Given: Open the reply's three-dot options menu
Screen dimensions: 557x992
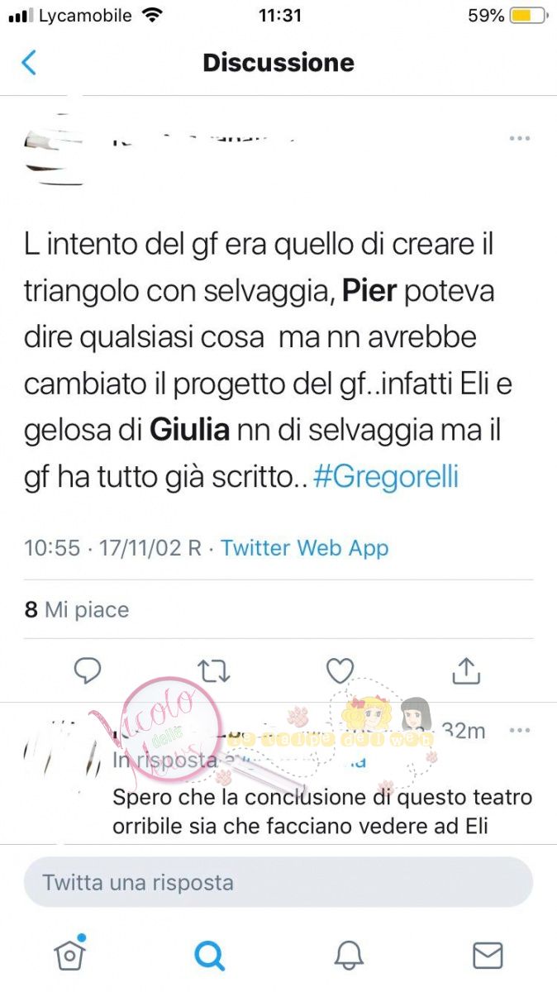Looking at the screenshot, I should pos(519,731).
